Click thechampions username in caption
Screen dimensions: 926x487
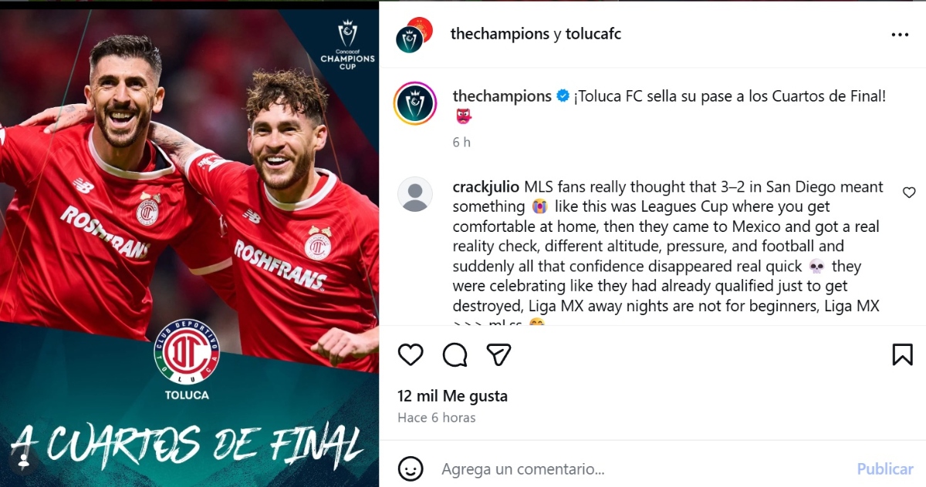(x=502, y=96)
